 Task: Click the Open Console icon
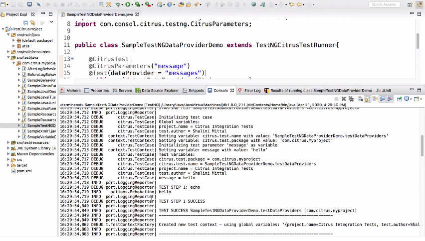point(417,99)
